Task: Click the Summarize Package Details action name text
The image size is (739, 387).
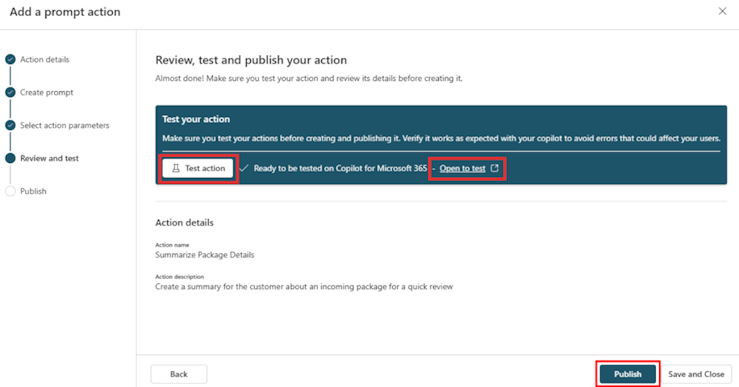Action: tap(205, 255)
